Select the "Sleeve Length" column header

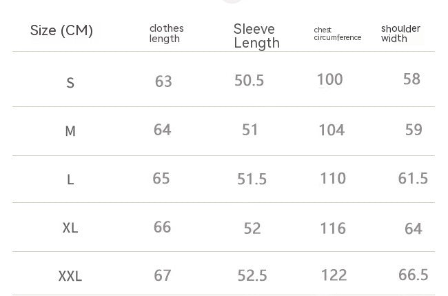coord(256,36)
